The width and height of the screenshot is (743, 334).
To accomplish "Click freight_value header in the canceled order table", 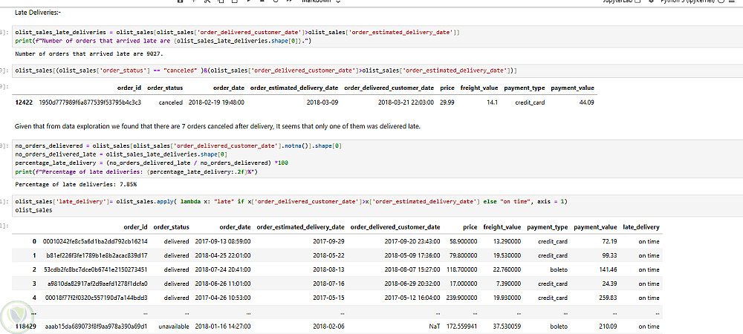I will click(479, 88).
